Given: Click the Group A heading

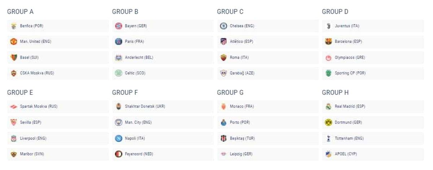Looking at the screenshot, I should click(20, 12).
